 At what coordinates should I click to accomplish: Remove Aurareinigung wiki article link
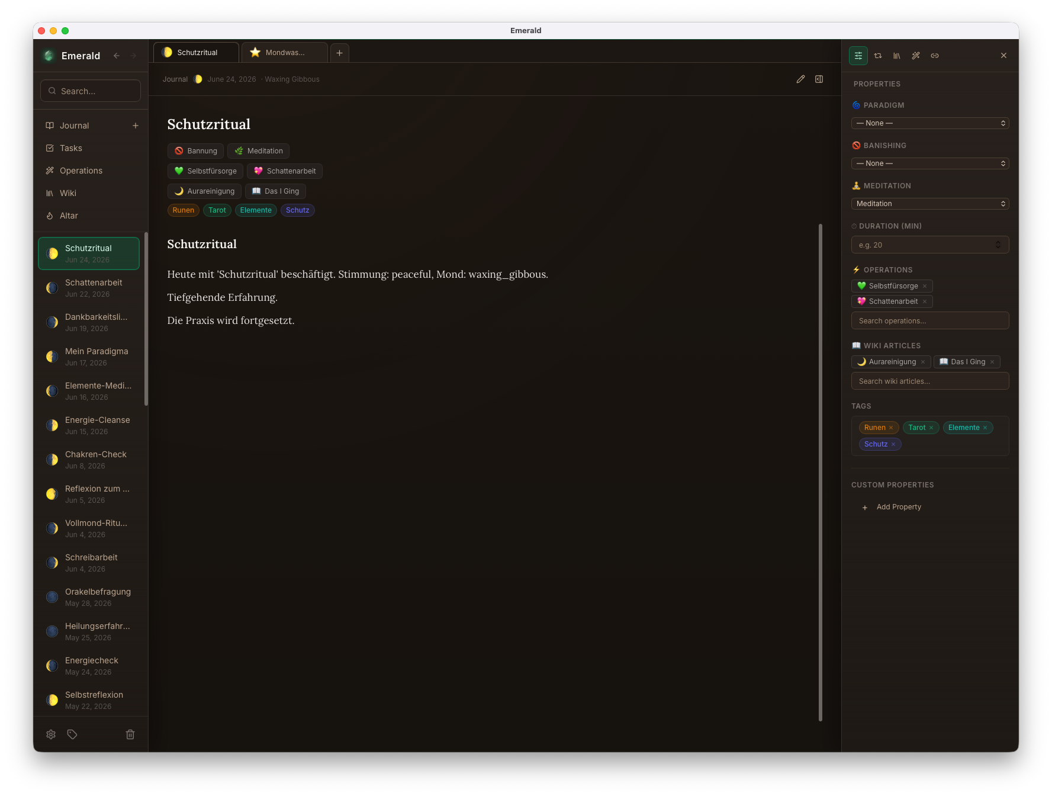pyautogui.click(x=923, y=362)
